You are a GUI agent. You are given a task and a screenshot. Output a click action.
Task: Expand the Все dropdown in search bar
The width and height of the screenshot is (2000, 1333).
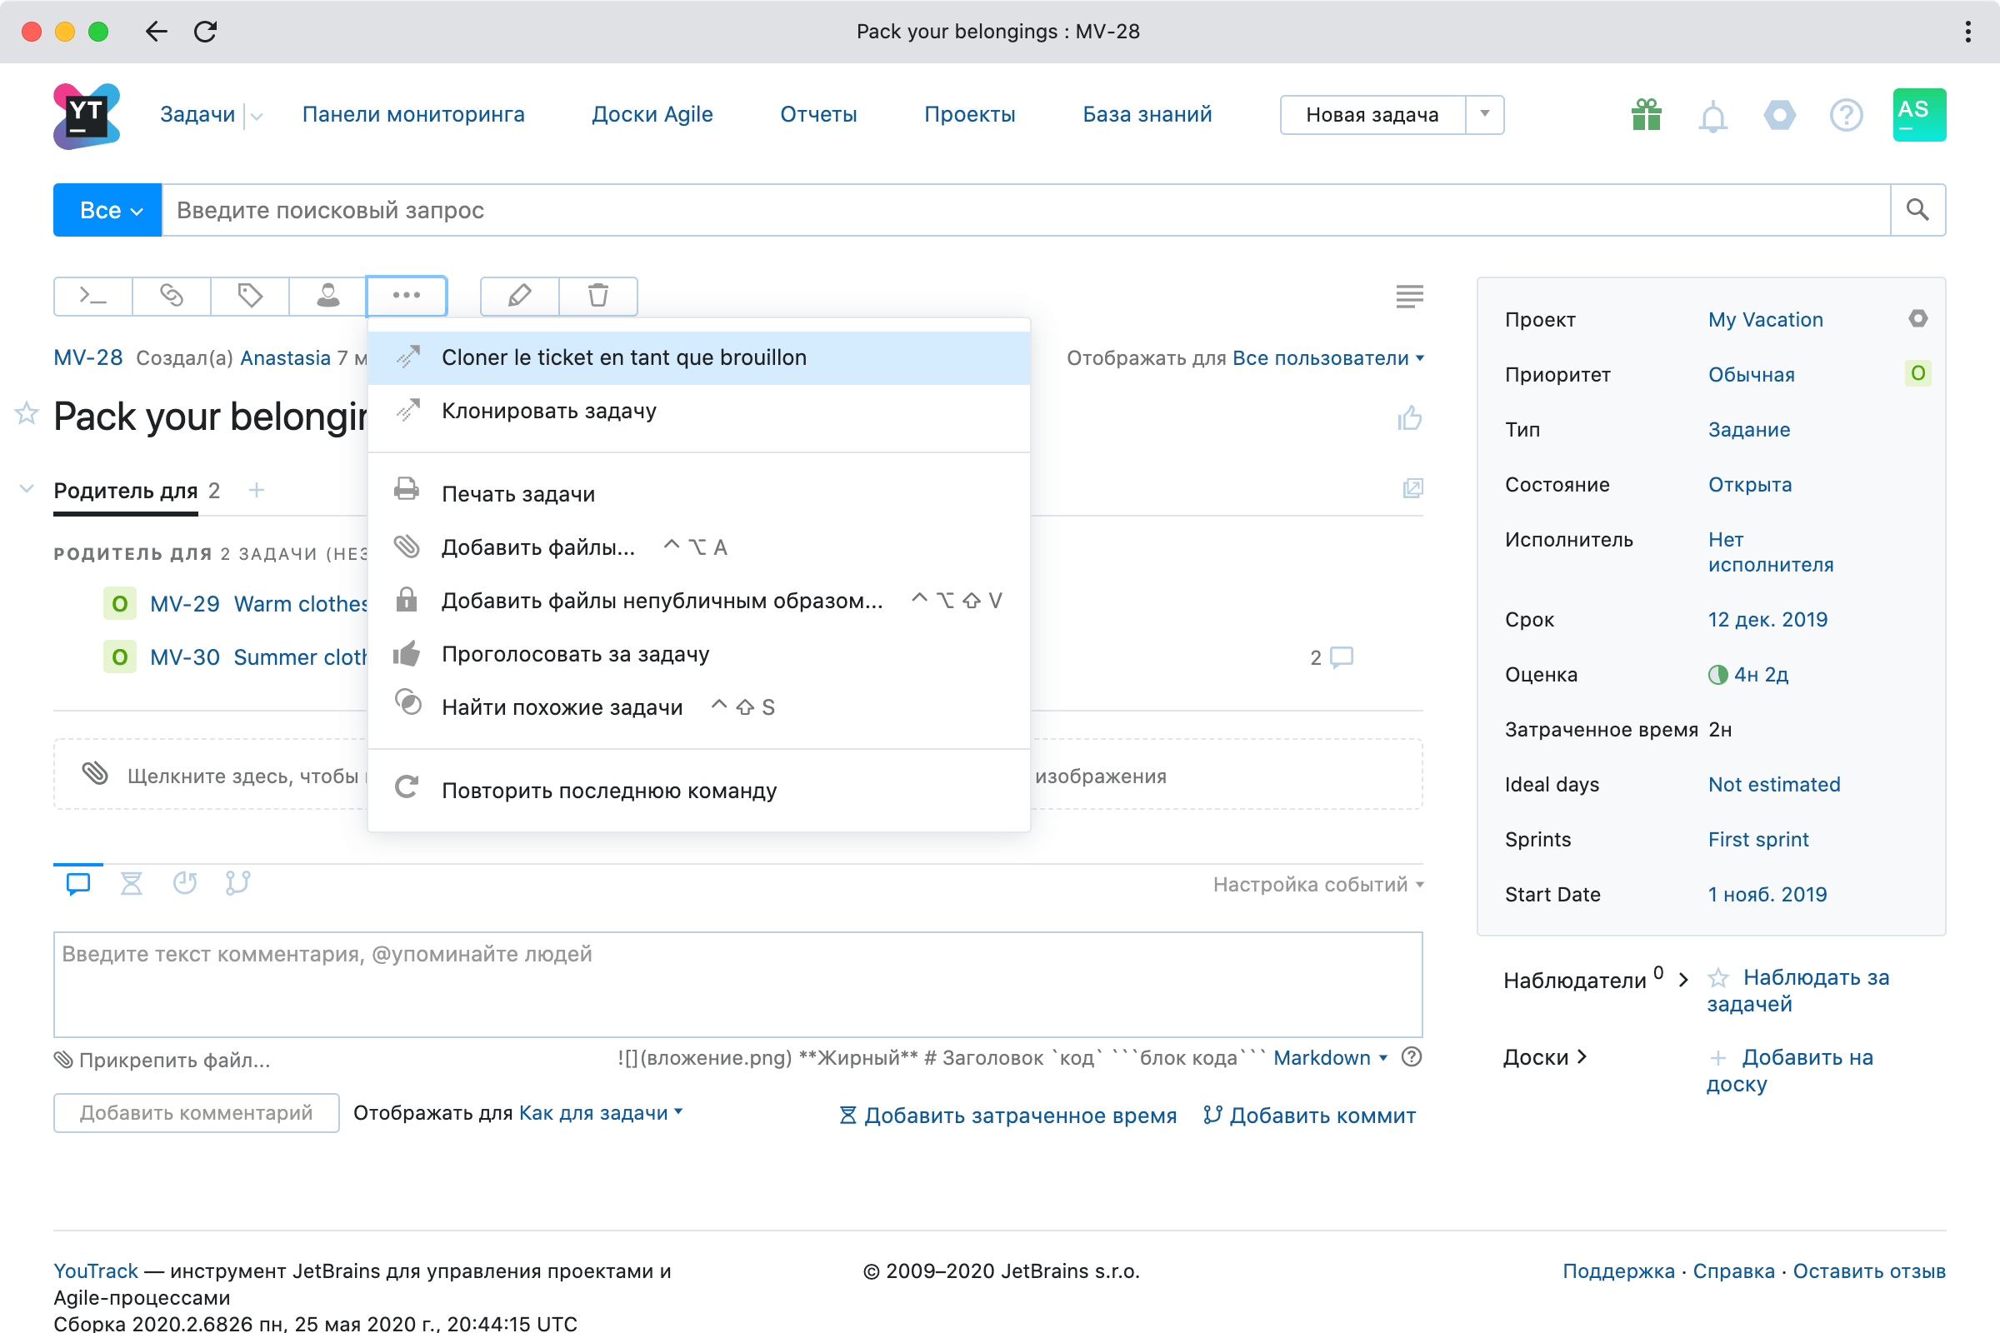(x=102, y=208)
